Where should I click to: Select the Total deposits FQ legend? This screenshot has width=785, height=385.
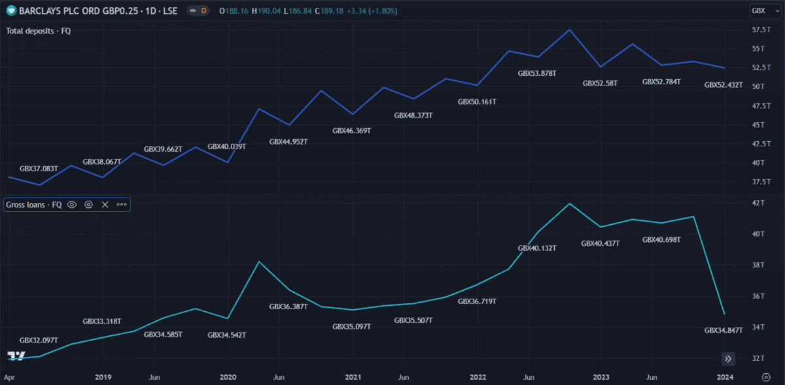click(x=39, y=31)
